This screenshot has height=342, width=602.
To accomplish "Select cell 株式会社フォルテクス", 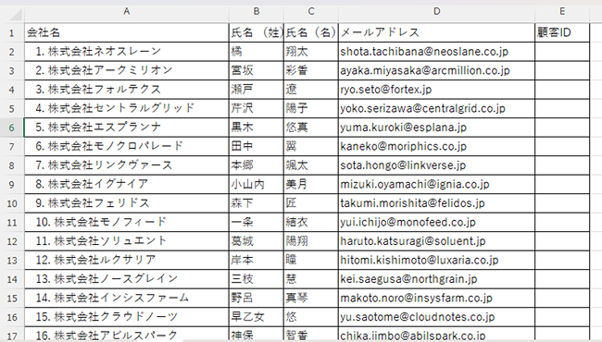I will (127, 90).
